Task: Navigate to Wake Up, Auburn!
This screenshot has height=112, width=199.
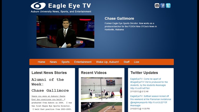Action: point(107,62)
